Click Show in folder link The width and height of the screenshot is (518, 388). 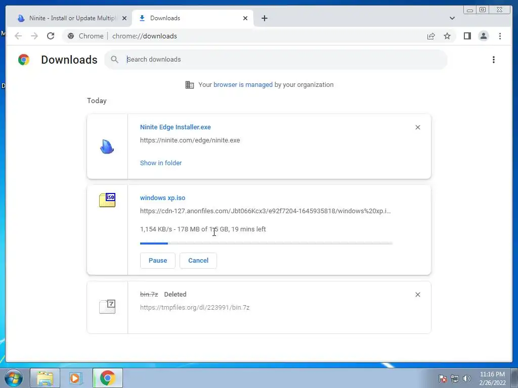(x=161, y=163)
